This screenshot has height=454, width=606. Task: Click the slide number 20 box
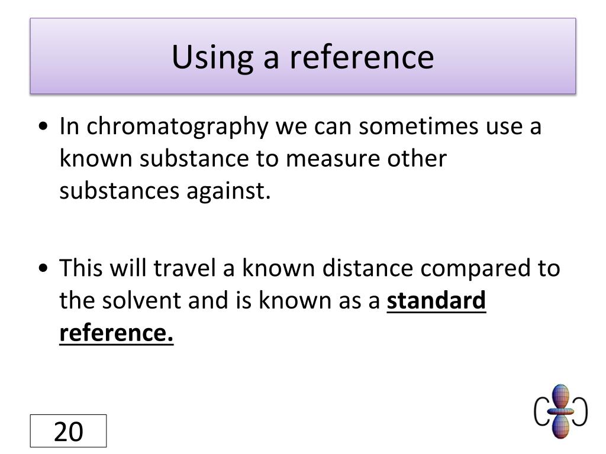[69, 431]
